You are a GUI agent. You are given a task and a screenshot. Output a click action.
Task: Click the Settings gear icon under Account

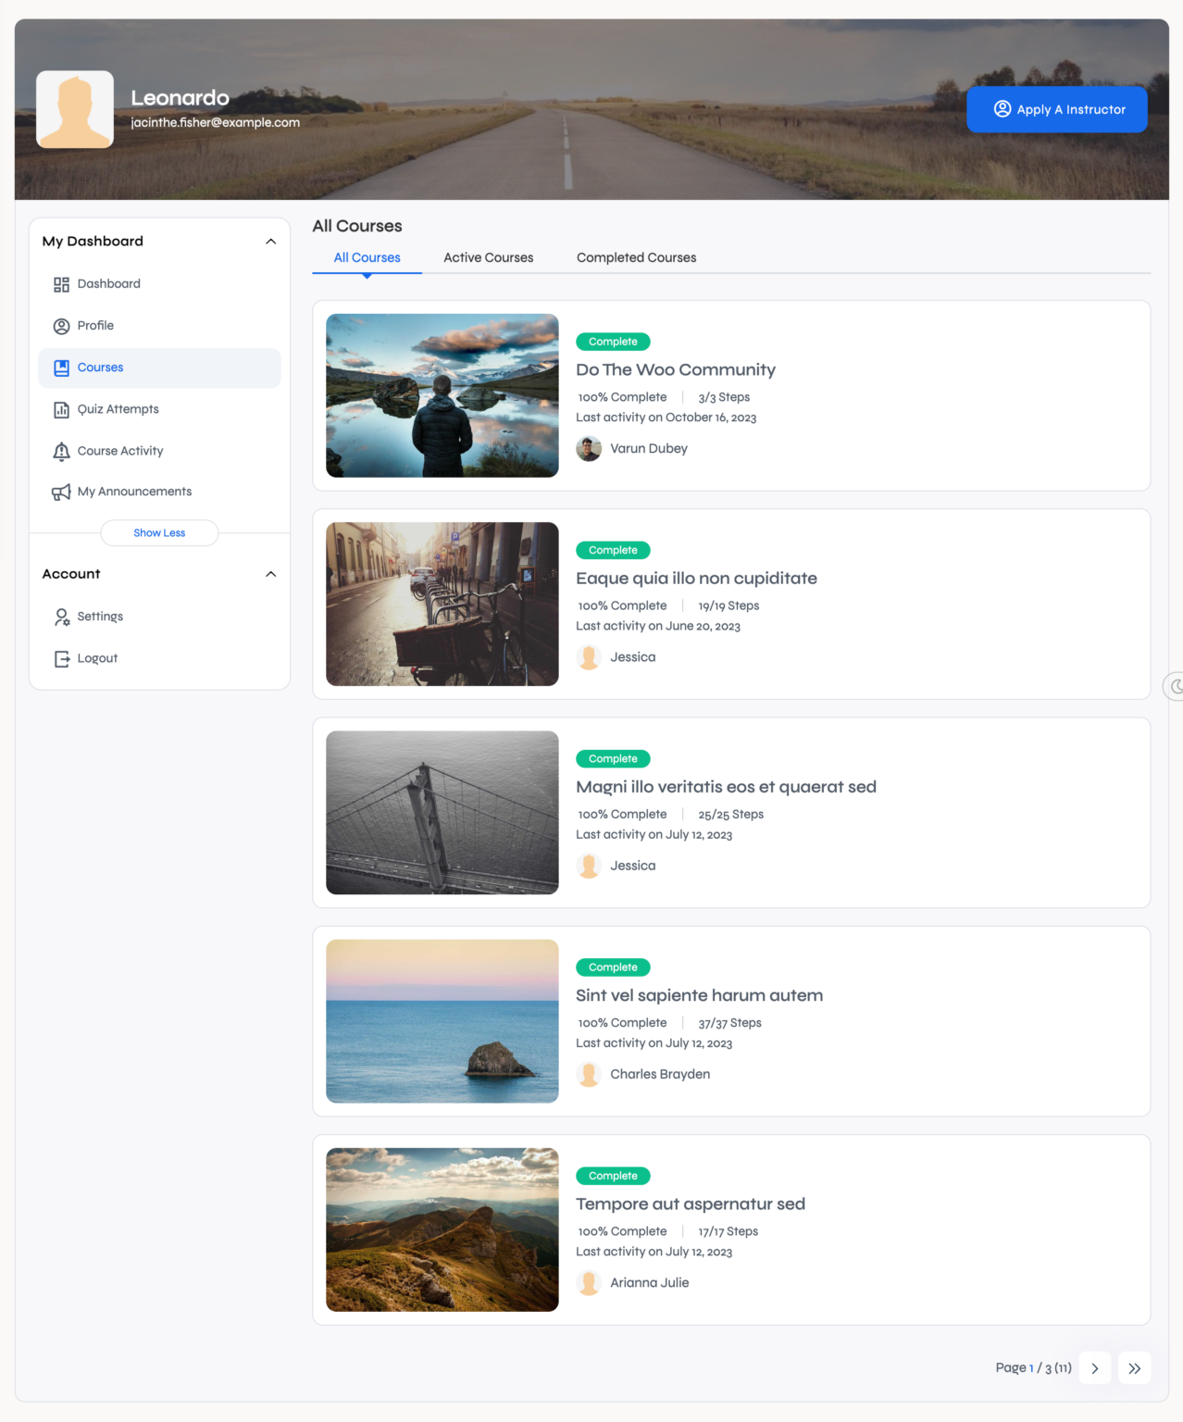[x=62, y=617]
